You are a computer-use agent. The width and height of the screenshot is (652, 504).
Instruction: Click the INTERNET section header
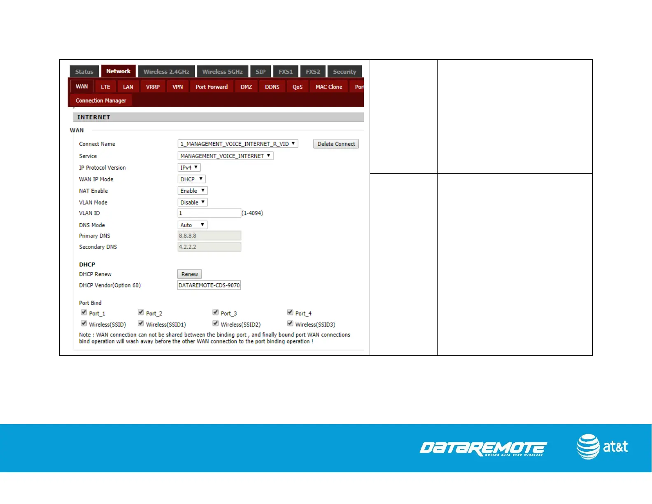click(218, 117)
